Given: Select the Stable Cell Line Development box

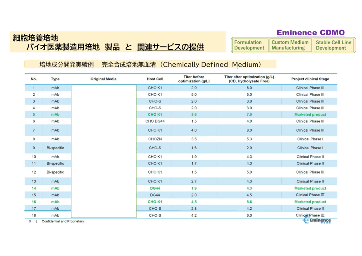Looking at the screenshot, I should (x=334, y=45).
